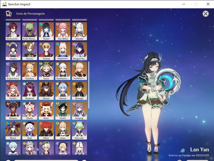Image resolution: width=214 pixels, height=161 pixels.
Task: Select the Sangonomiya Kokomi card
Action: point(63,51)
